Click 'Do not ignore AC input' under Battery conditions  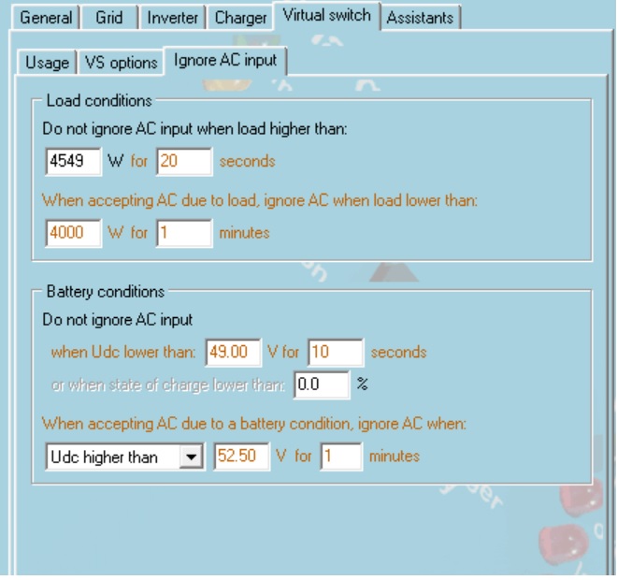point(118,320)
